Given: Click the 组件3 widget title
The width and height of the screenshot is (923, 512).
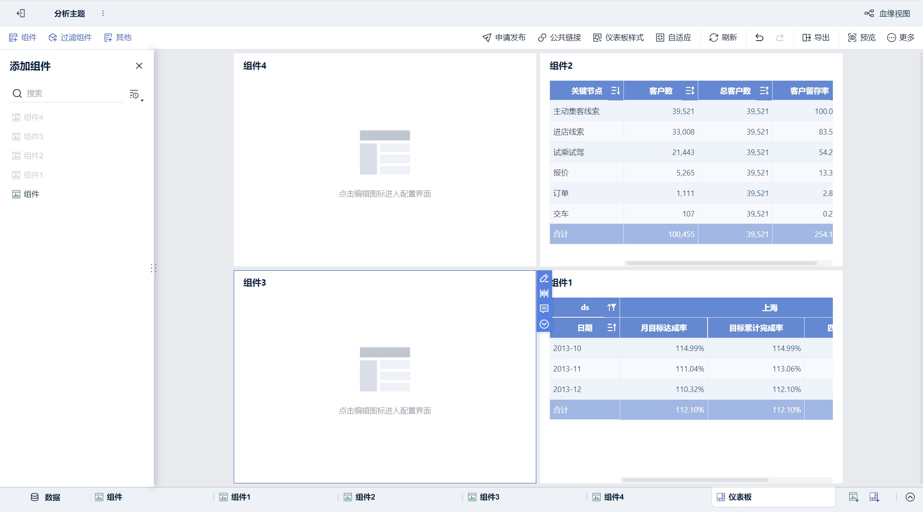Looking at the screenshot, I should pos(255,283).
